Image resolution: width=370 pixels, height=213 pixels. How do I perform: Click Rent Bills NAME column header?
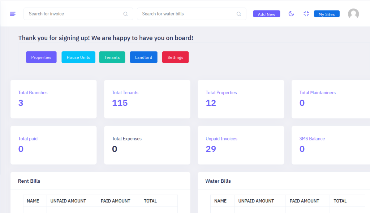point(33,201)
